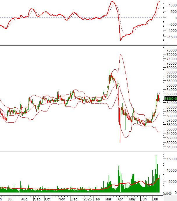Select the 10000 volume axis label
The height and width of the screenshot is (201, 177).
pos(172,171)
